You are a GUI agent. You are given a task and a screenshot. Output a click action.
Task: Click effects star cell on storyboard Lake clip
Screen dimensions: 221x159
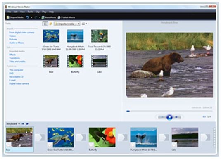coord(174,145)
